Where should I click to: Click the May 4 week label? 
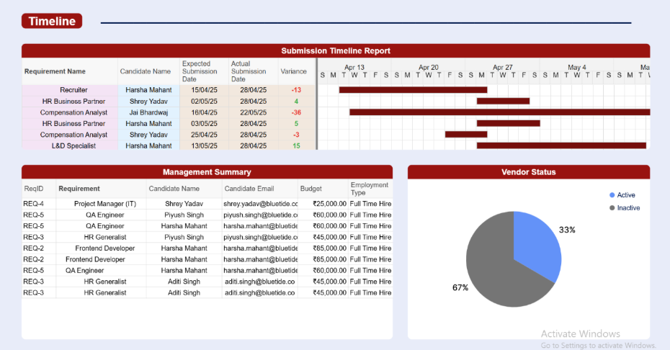(577, 68)
